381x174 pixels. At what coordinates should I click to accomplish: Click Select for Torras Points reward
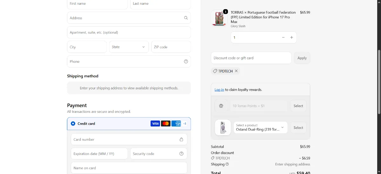[x=298, y=106]
